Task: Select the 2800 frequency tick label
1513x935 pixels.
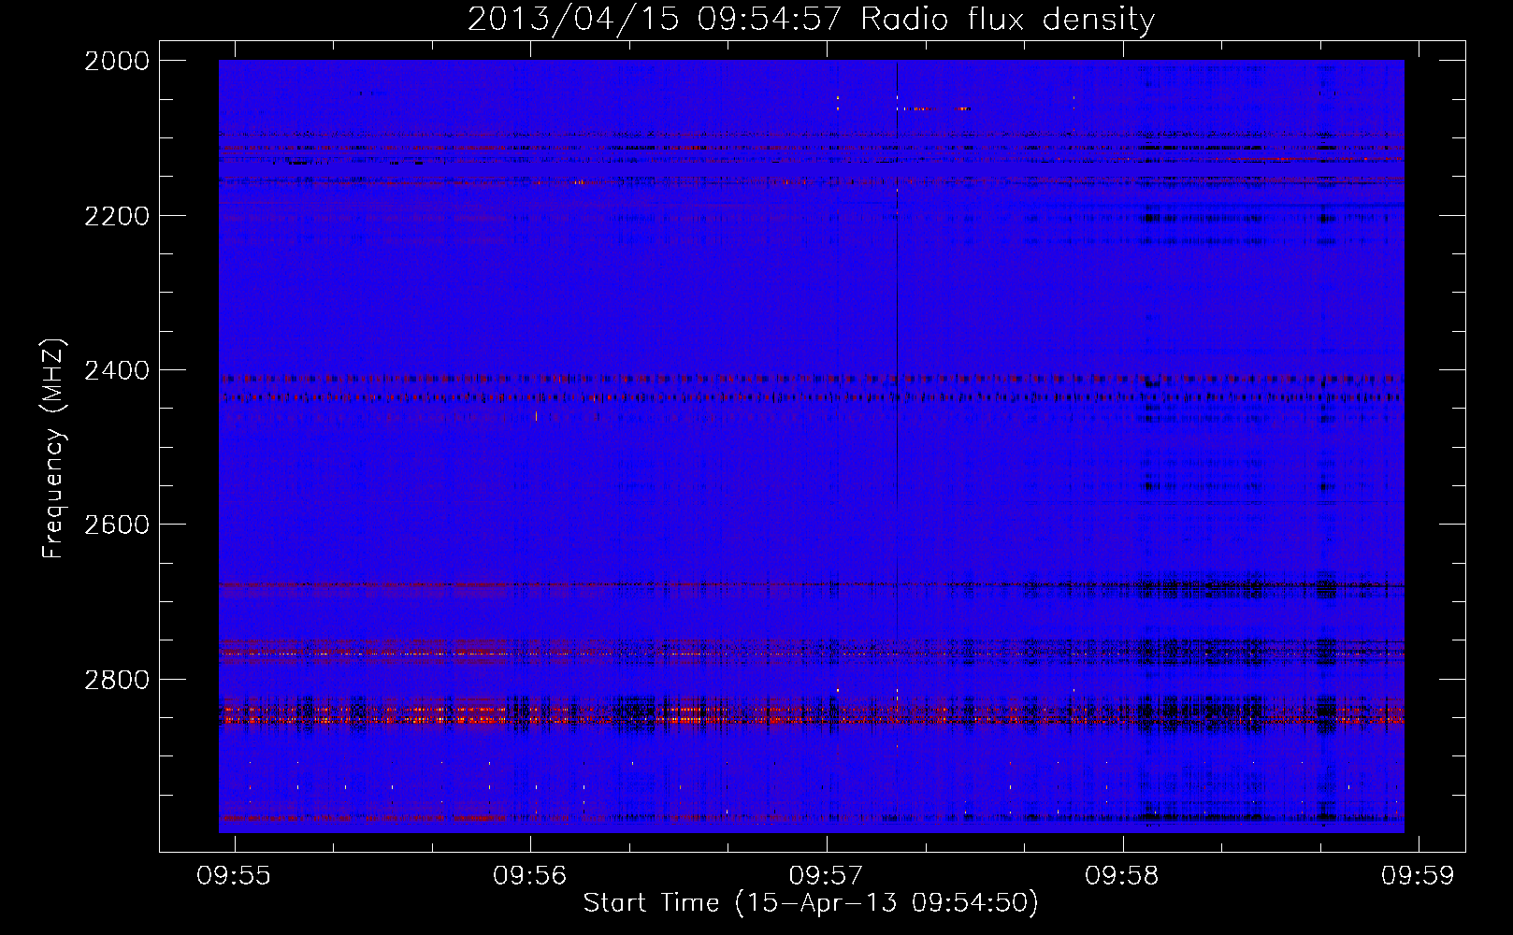Action: click(x=117, y=680)
